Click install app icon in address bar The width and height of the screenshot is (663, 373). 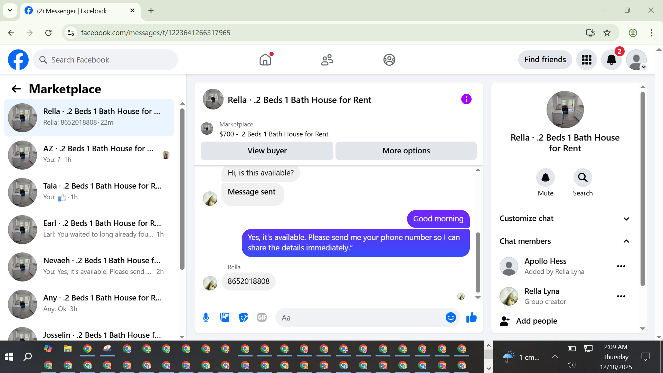[x=590, y=33]
